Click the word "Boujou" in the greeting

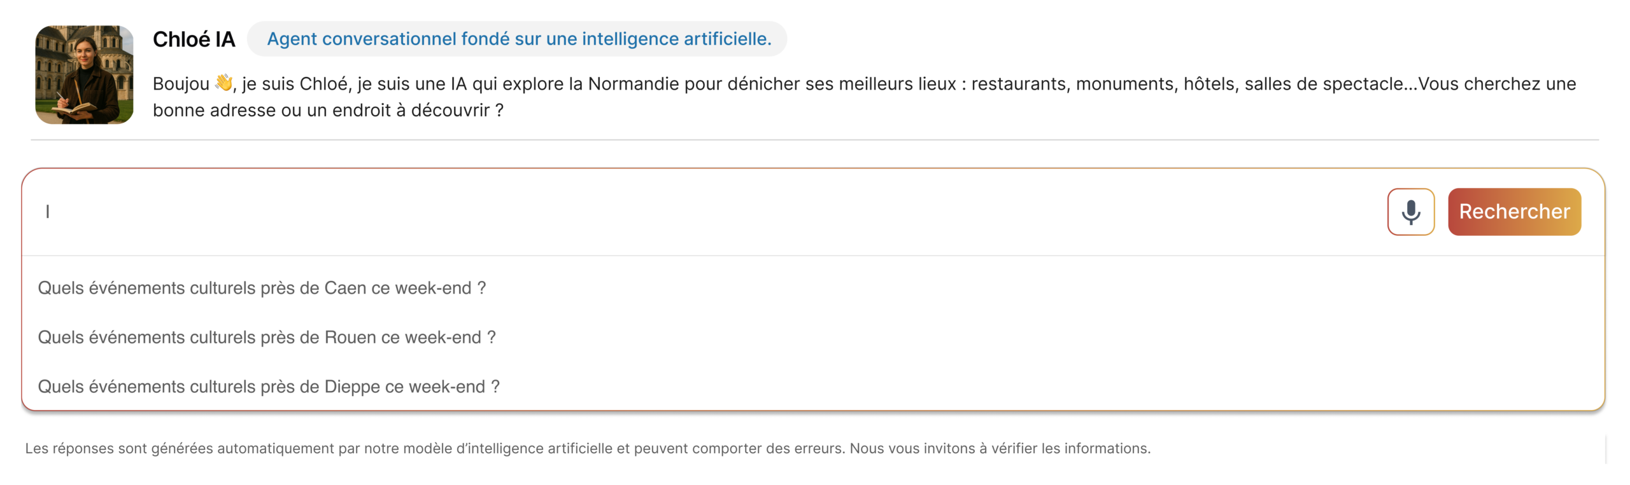pyautogui.click(x=181, y=84)
